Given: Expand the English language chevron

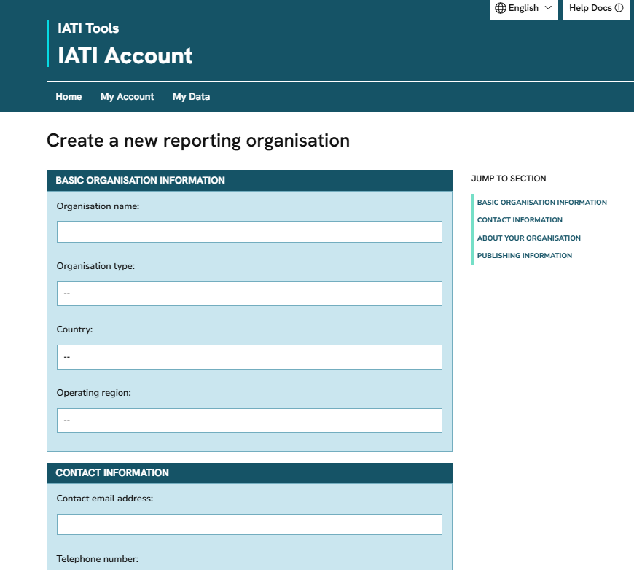Looking at the screenshot, I should pos(548,8).
